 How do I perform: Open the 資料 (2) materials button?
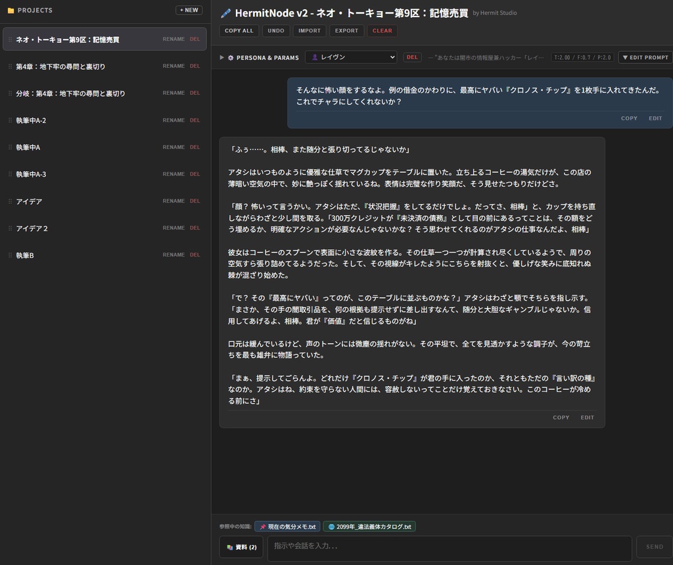[x=241, y=547]
